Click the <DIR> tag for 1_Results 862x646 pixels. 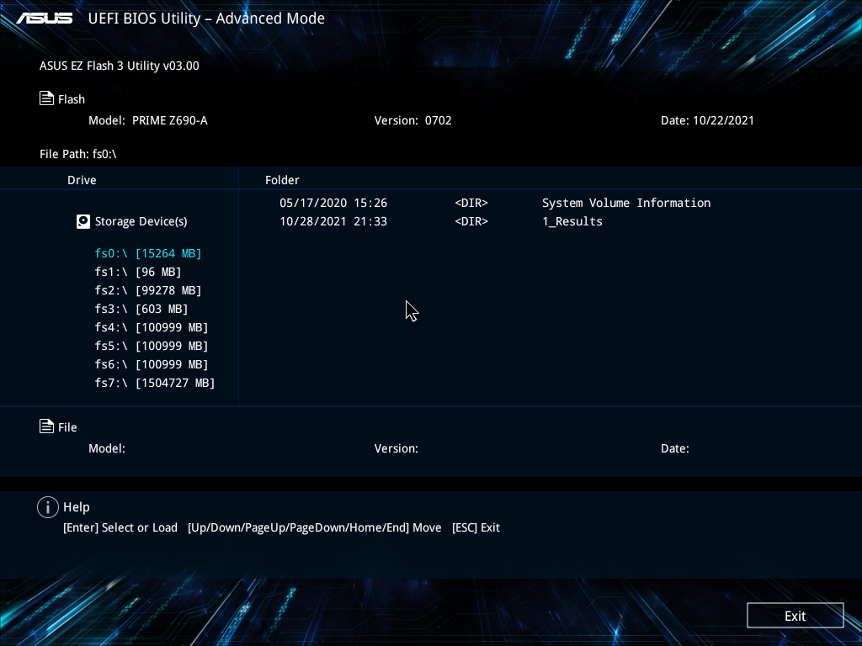[471, 221]
